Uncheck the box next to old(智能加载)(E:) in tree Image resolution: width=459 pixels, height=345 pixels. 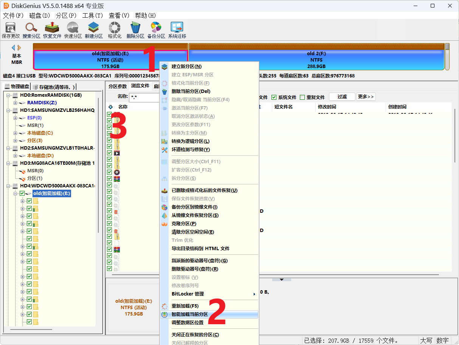coord(22,193)
